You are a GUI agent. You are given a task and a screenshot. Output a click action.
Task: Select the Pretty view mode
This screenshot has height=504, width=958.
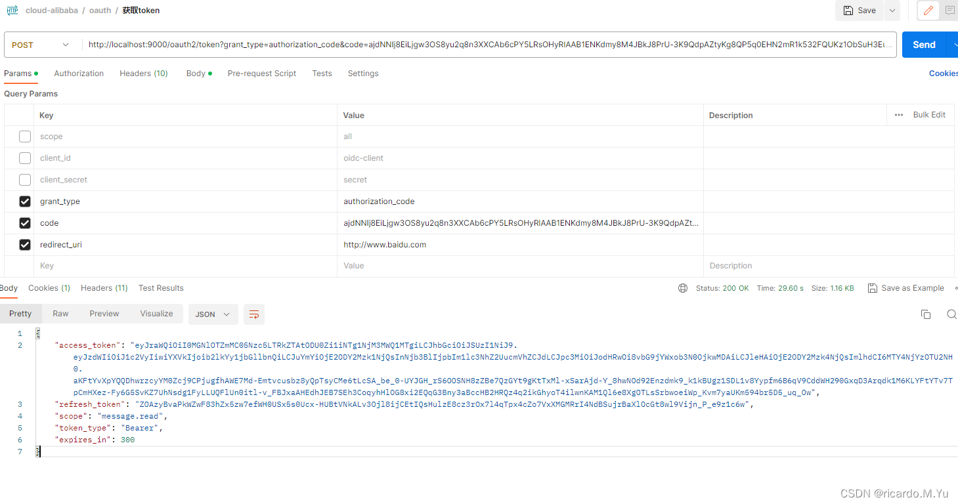(x=20, y=314)
